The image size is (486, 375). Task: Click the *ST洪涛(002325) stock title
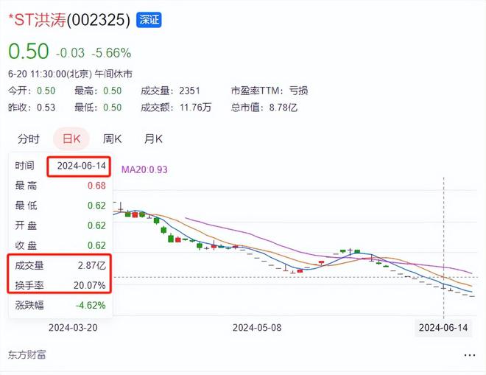[x=69, y=20]
